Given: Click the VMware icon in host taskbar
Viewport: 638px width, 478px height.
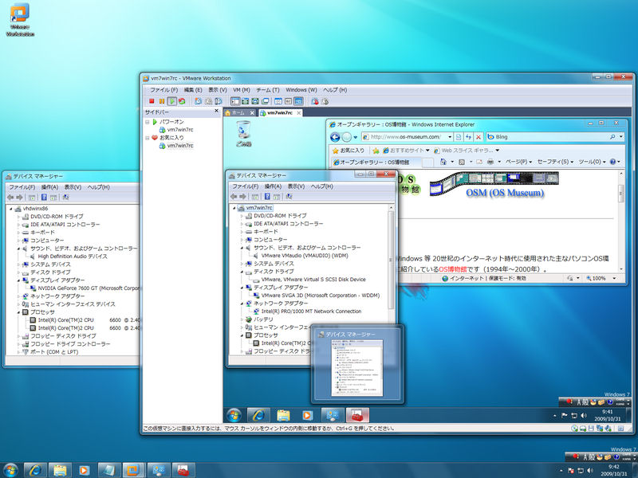Looking at the screenshot, I should tap(133, 470).
